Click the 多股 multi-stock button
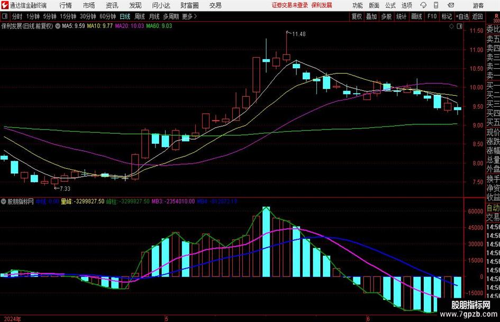 [x=386, y=16]
